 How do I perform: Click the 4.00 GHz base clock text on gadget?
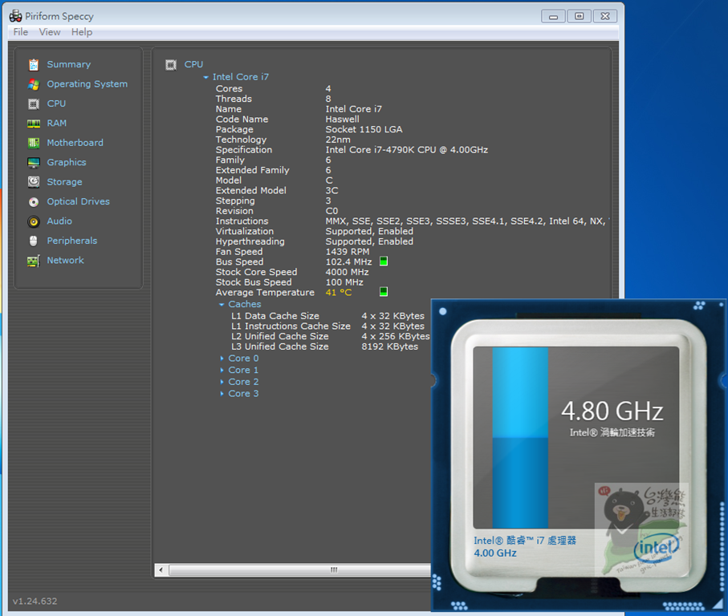495,553
